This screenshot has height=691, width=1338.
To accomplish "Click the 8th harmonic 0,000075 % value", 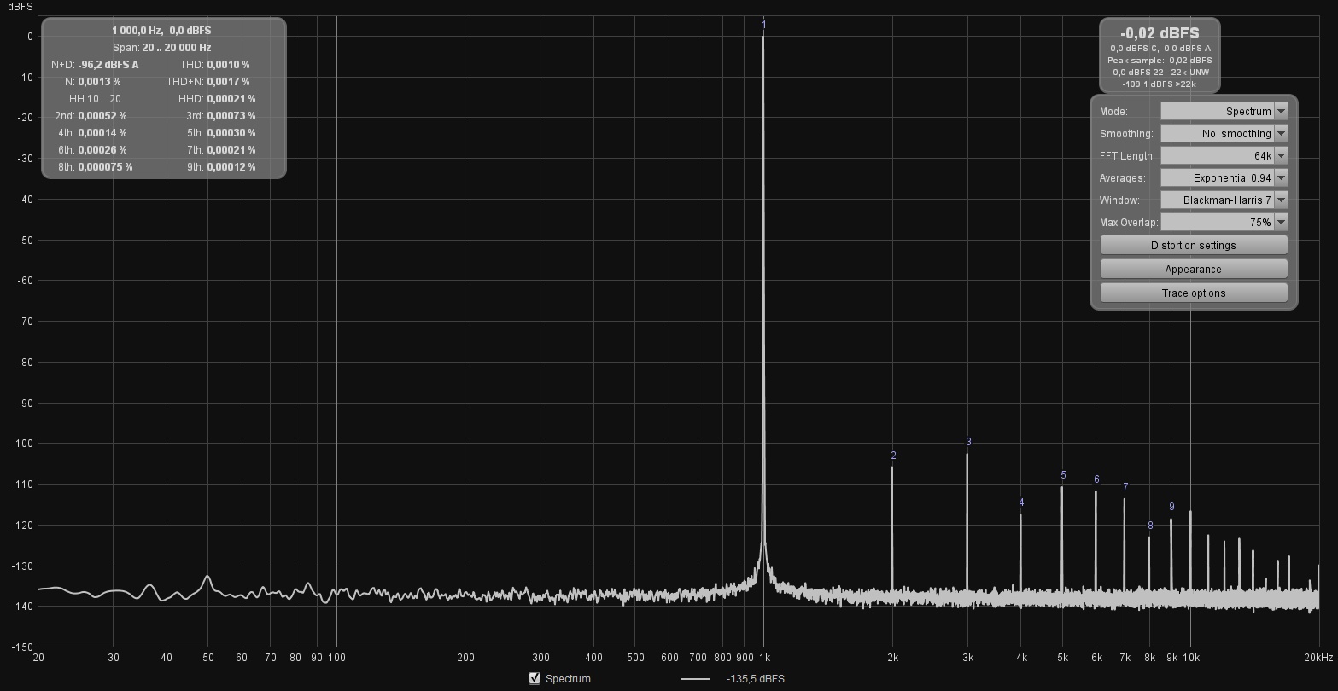I will [x=105, y=167].
